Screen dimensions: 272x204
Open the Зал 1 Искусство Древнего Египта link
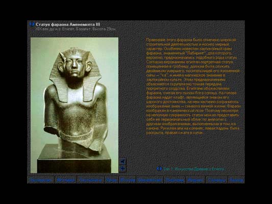pyautogui.click(x=193, y=169)
